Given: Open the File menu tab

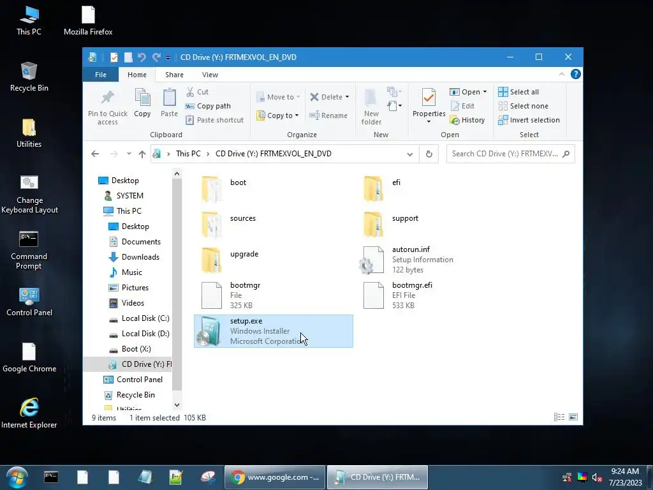Looking at the screenshot, I should point(101,75).
